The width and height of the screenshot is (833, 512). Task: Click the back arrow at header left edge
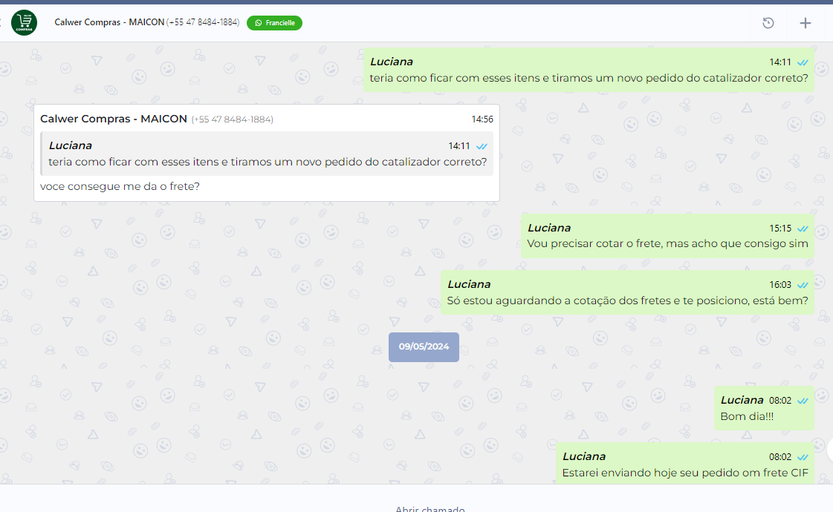pos(2,23)
